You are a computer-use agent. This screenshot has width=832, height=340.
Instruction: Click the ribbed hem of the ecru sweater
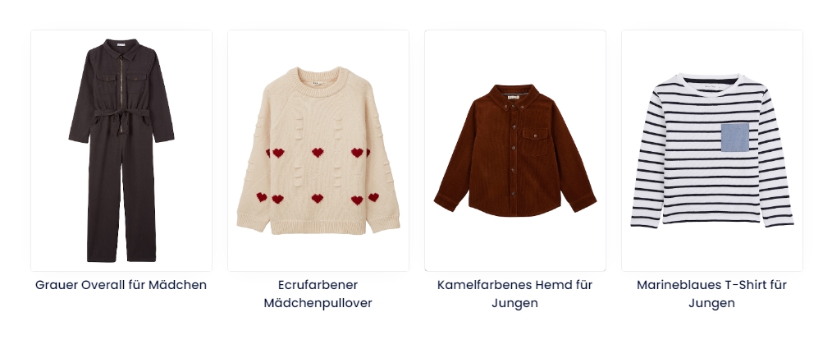coord(318,227)
